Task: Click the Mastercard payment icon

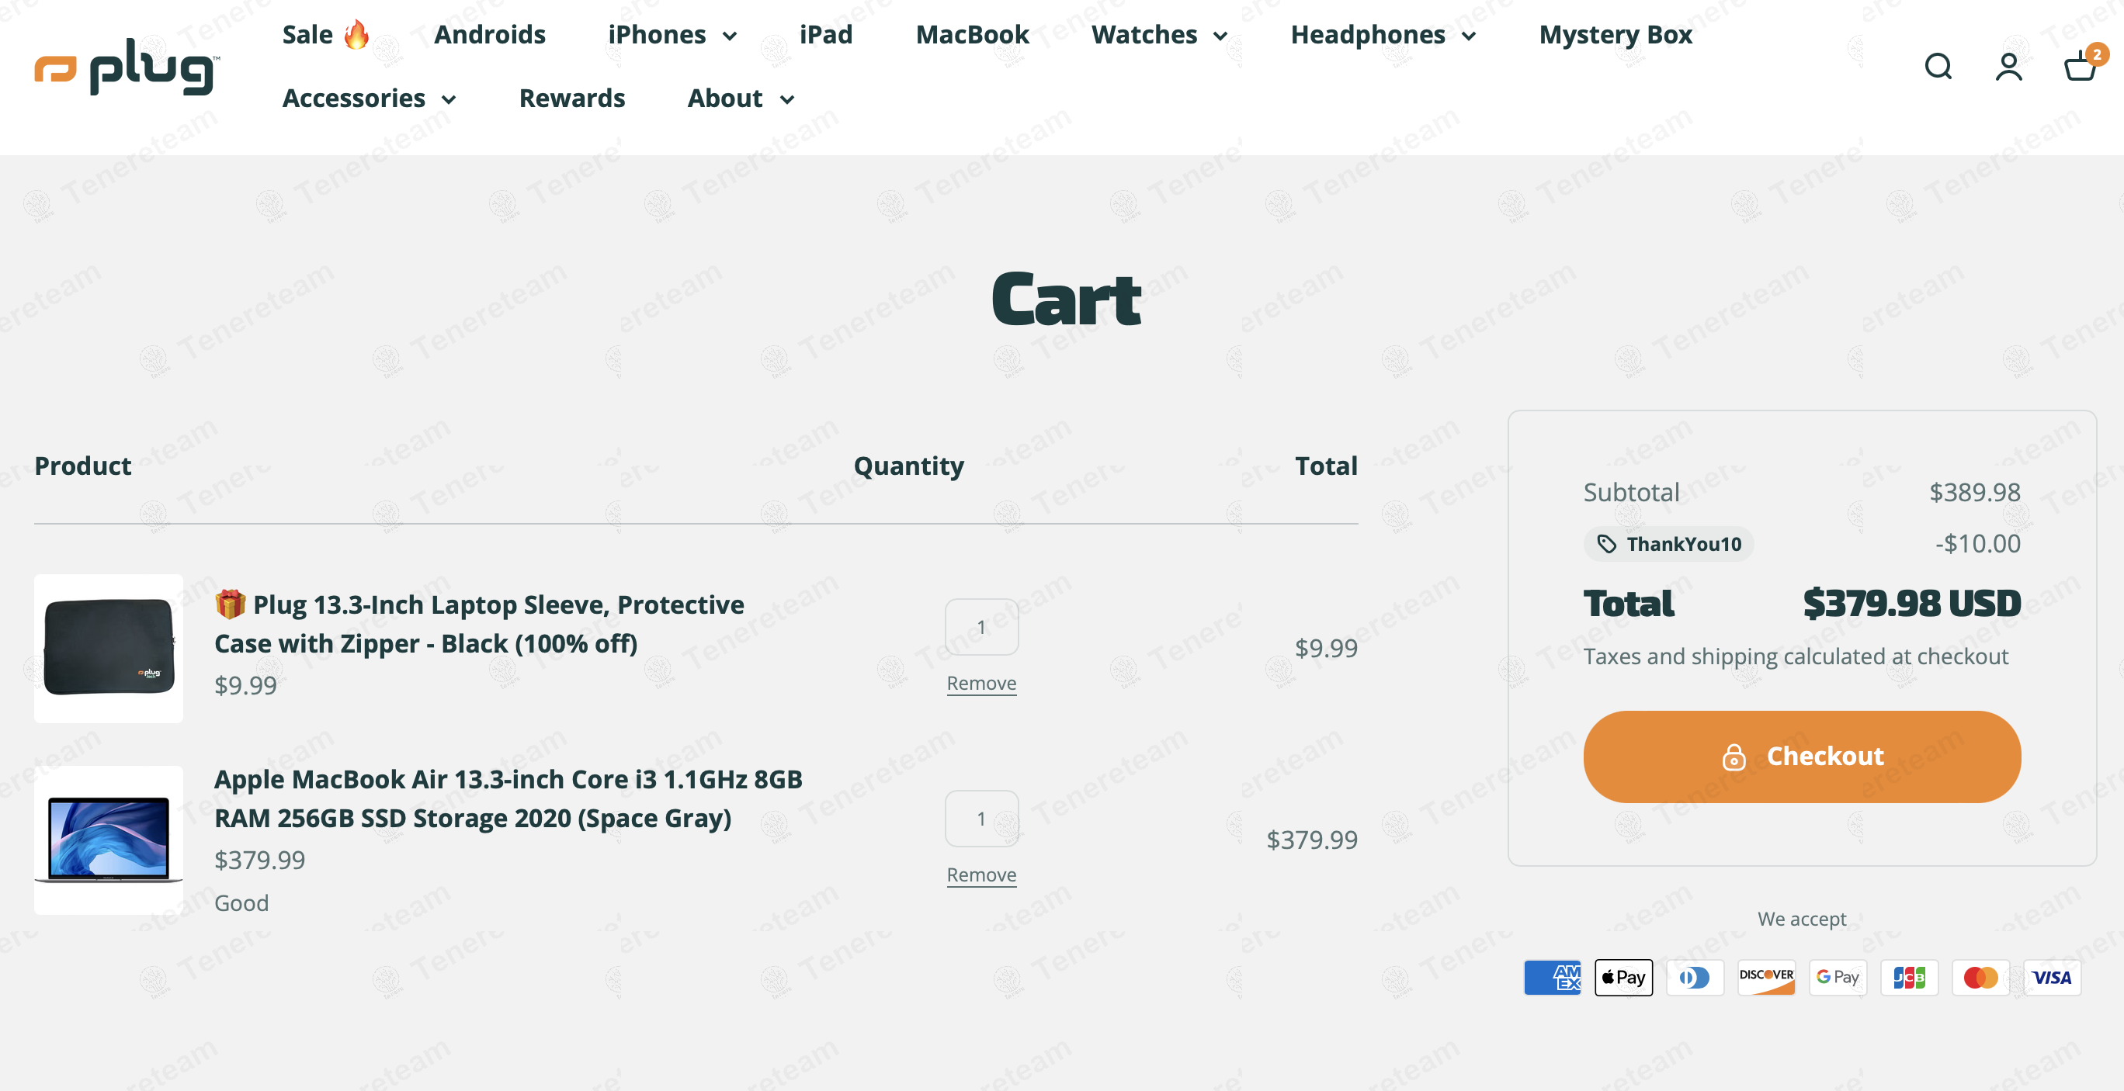Action: [1980, 977]
